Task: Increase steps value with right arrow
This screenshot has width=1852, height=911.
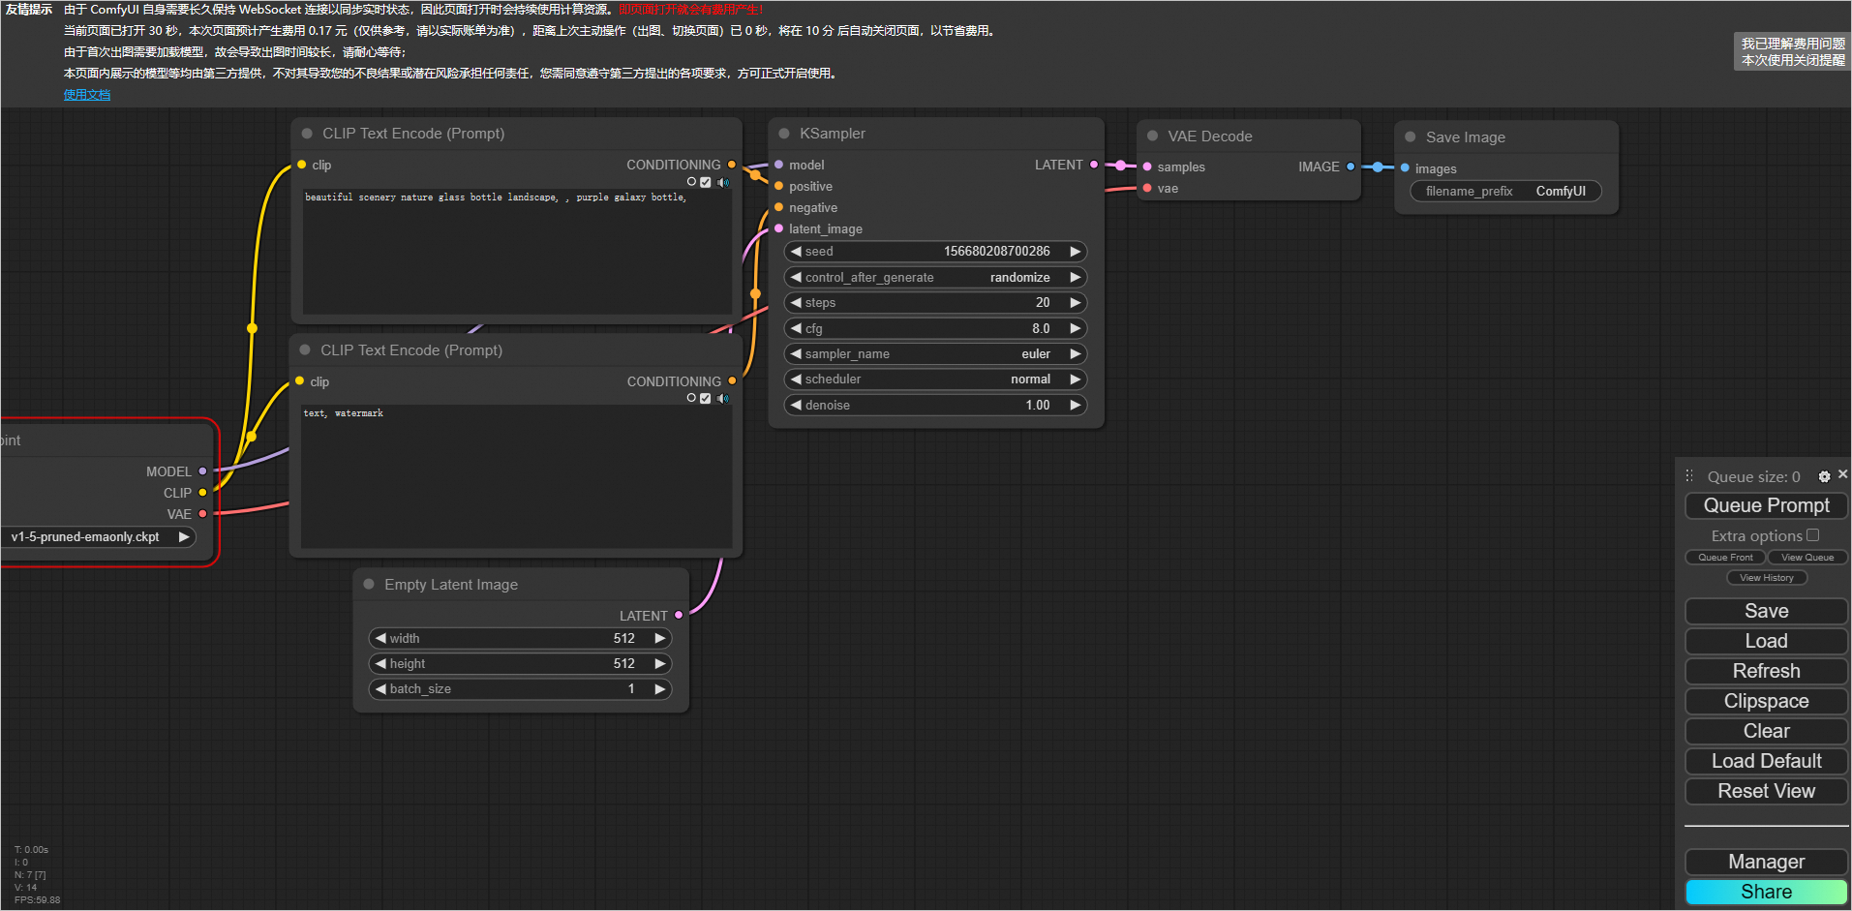Action: [x=1075, y=303]
